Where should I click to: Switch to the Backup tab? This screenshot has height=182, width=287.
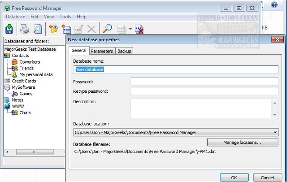[x=124, y=51]
